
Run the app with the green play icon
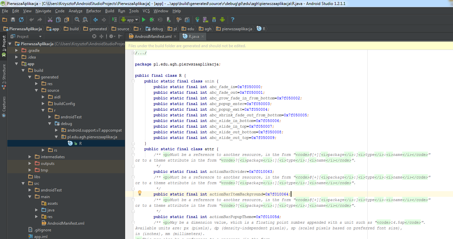144,20
